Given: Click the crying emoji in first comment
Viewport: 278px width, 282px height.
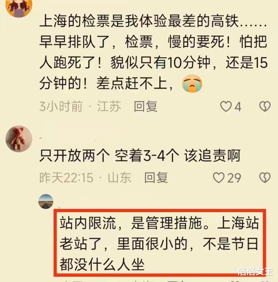Looking at the screenshot, I should click(192, 83).
